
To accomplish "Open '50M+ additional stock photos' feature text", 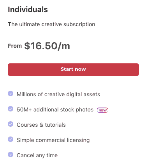I will [55, 110].
